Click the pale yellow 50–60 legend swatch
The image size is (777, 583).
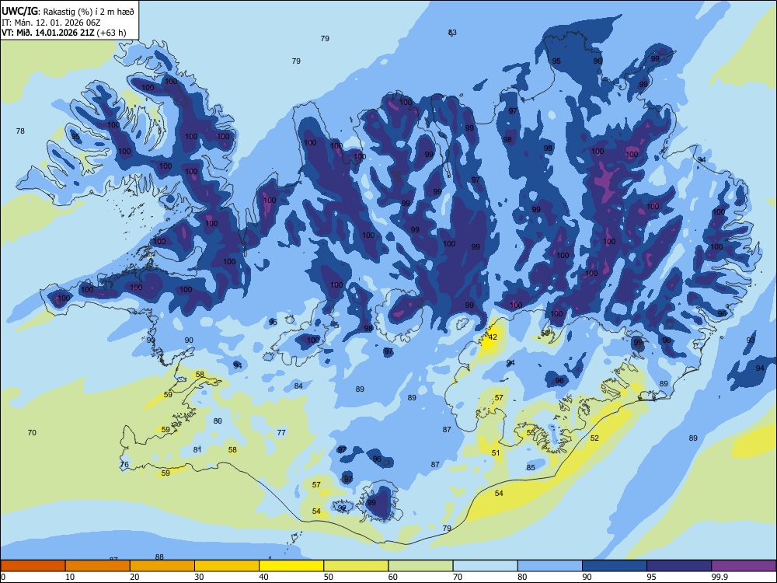[x=356, y=566]
